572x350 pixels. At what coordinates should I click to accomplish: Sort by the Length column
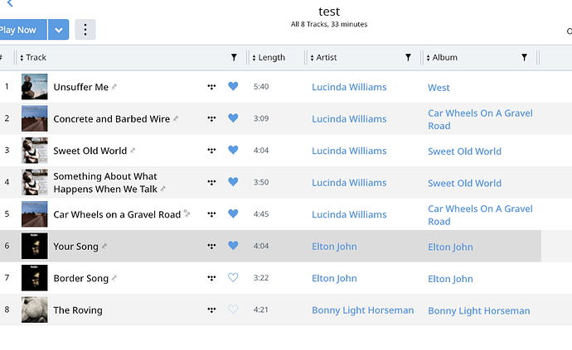point(269,58)
